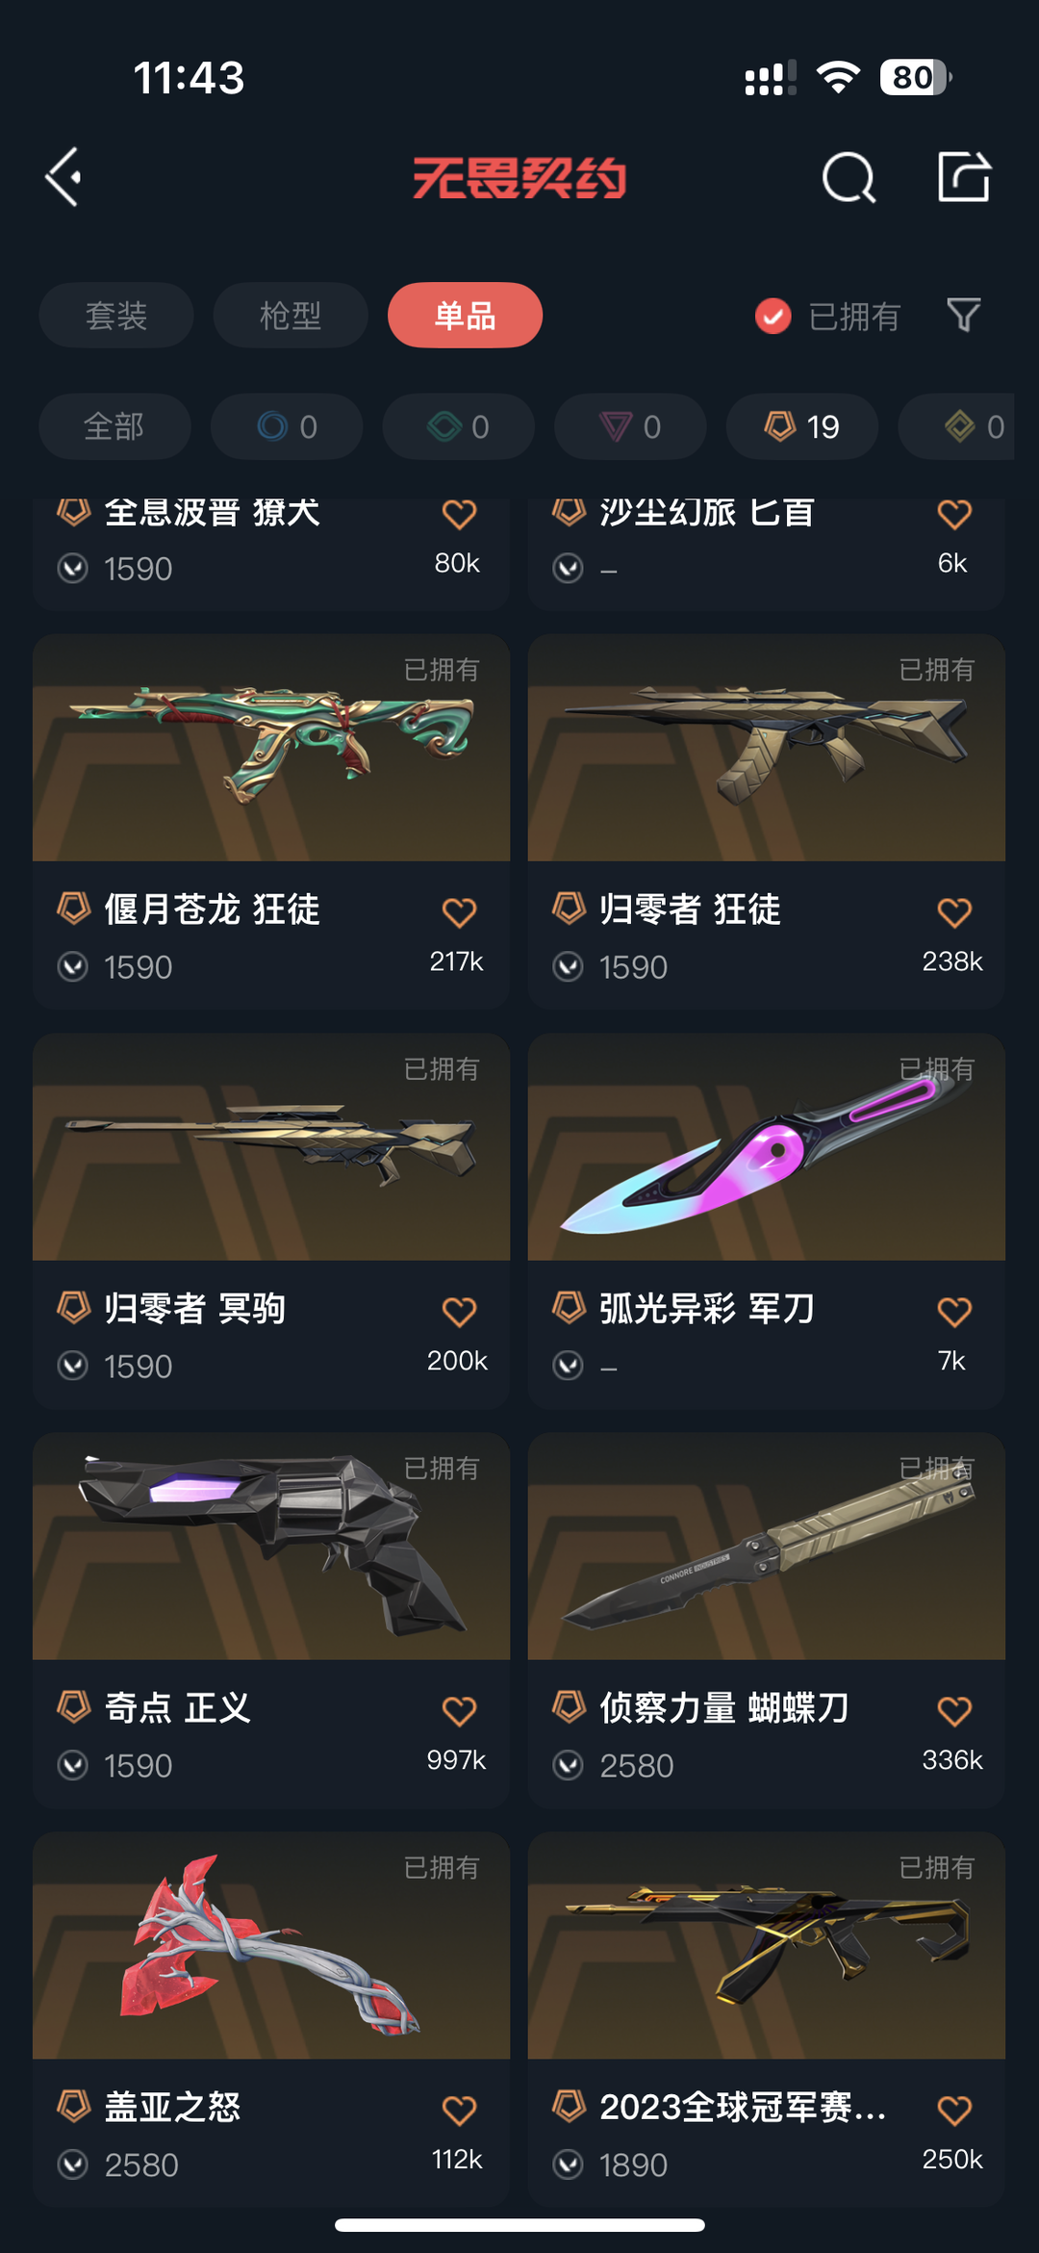Open 归零者 冥驹 sniper thumbnail
Screen dimensions: 1039x2253
271,1147
